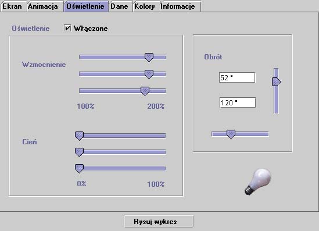Click the Obrót label
The height and width of the screenshot is (231, 319).
point(213,57)
